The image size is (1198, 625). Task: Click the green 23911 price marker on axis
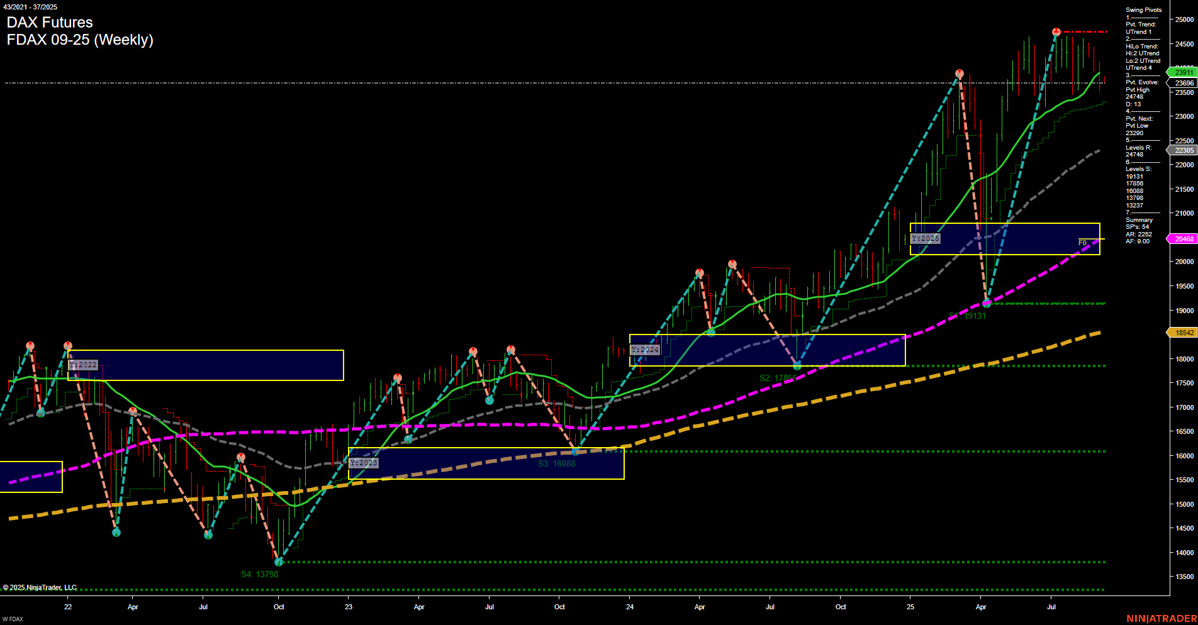click(1182, 72)
